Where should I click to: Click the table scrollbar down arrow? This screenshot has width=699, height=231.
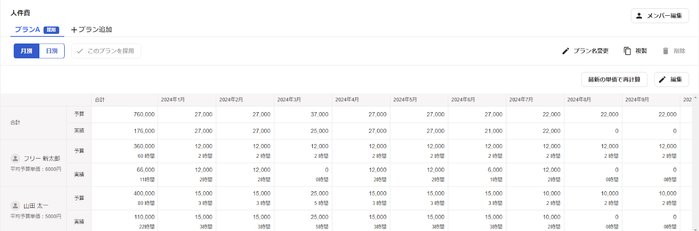pos(696,228)
